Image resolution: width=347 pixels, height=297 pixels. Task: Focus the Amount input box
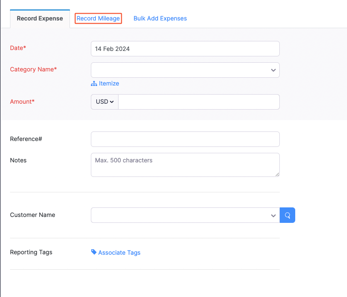tap(198, 102)
